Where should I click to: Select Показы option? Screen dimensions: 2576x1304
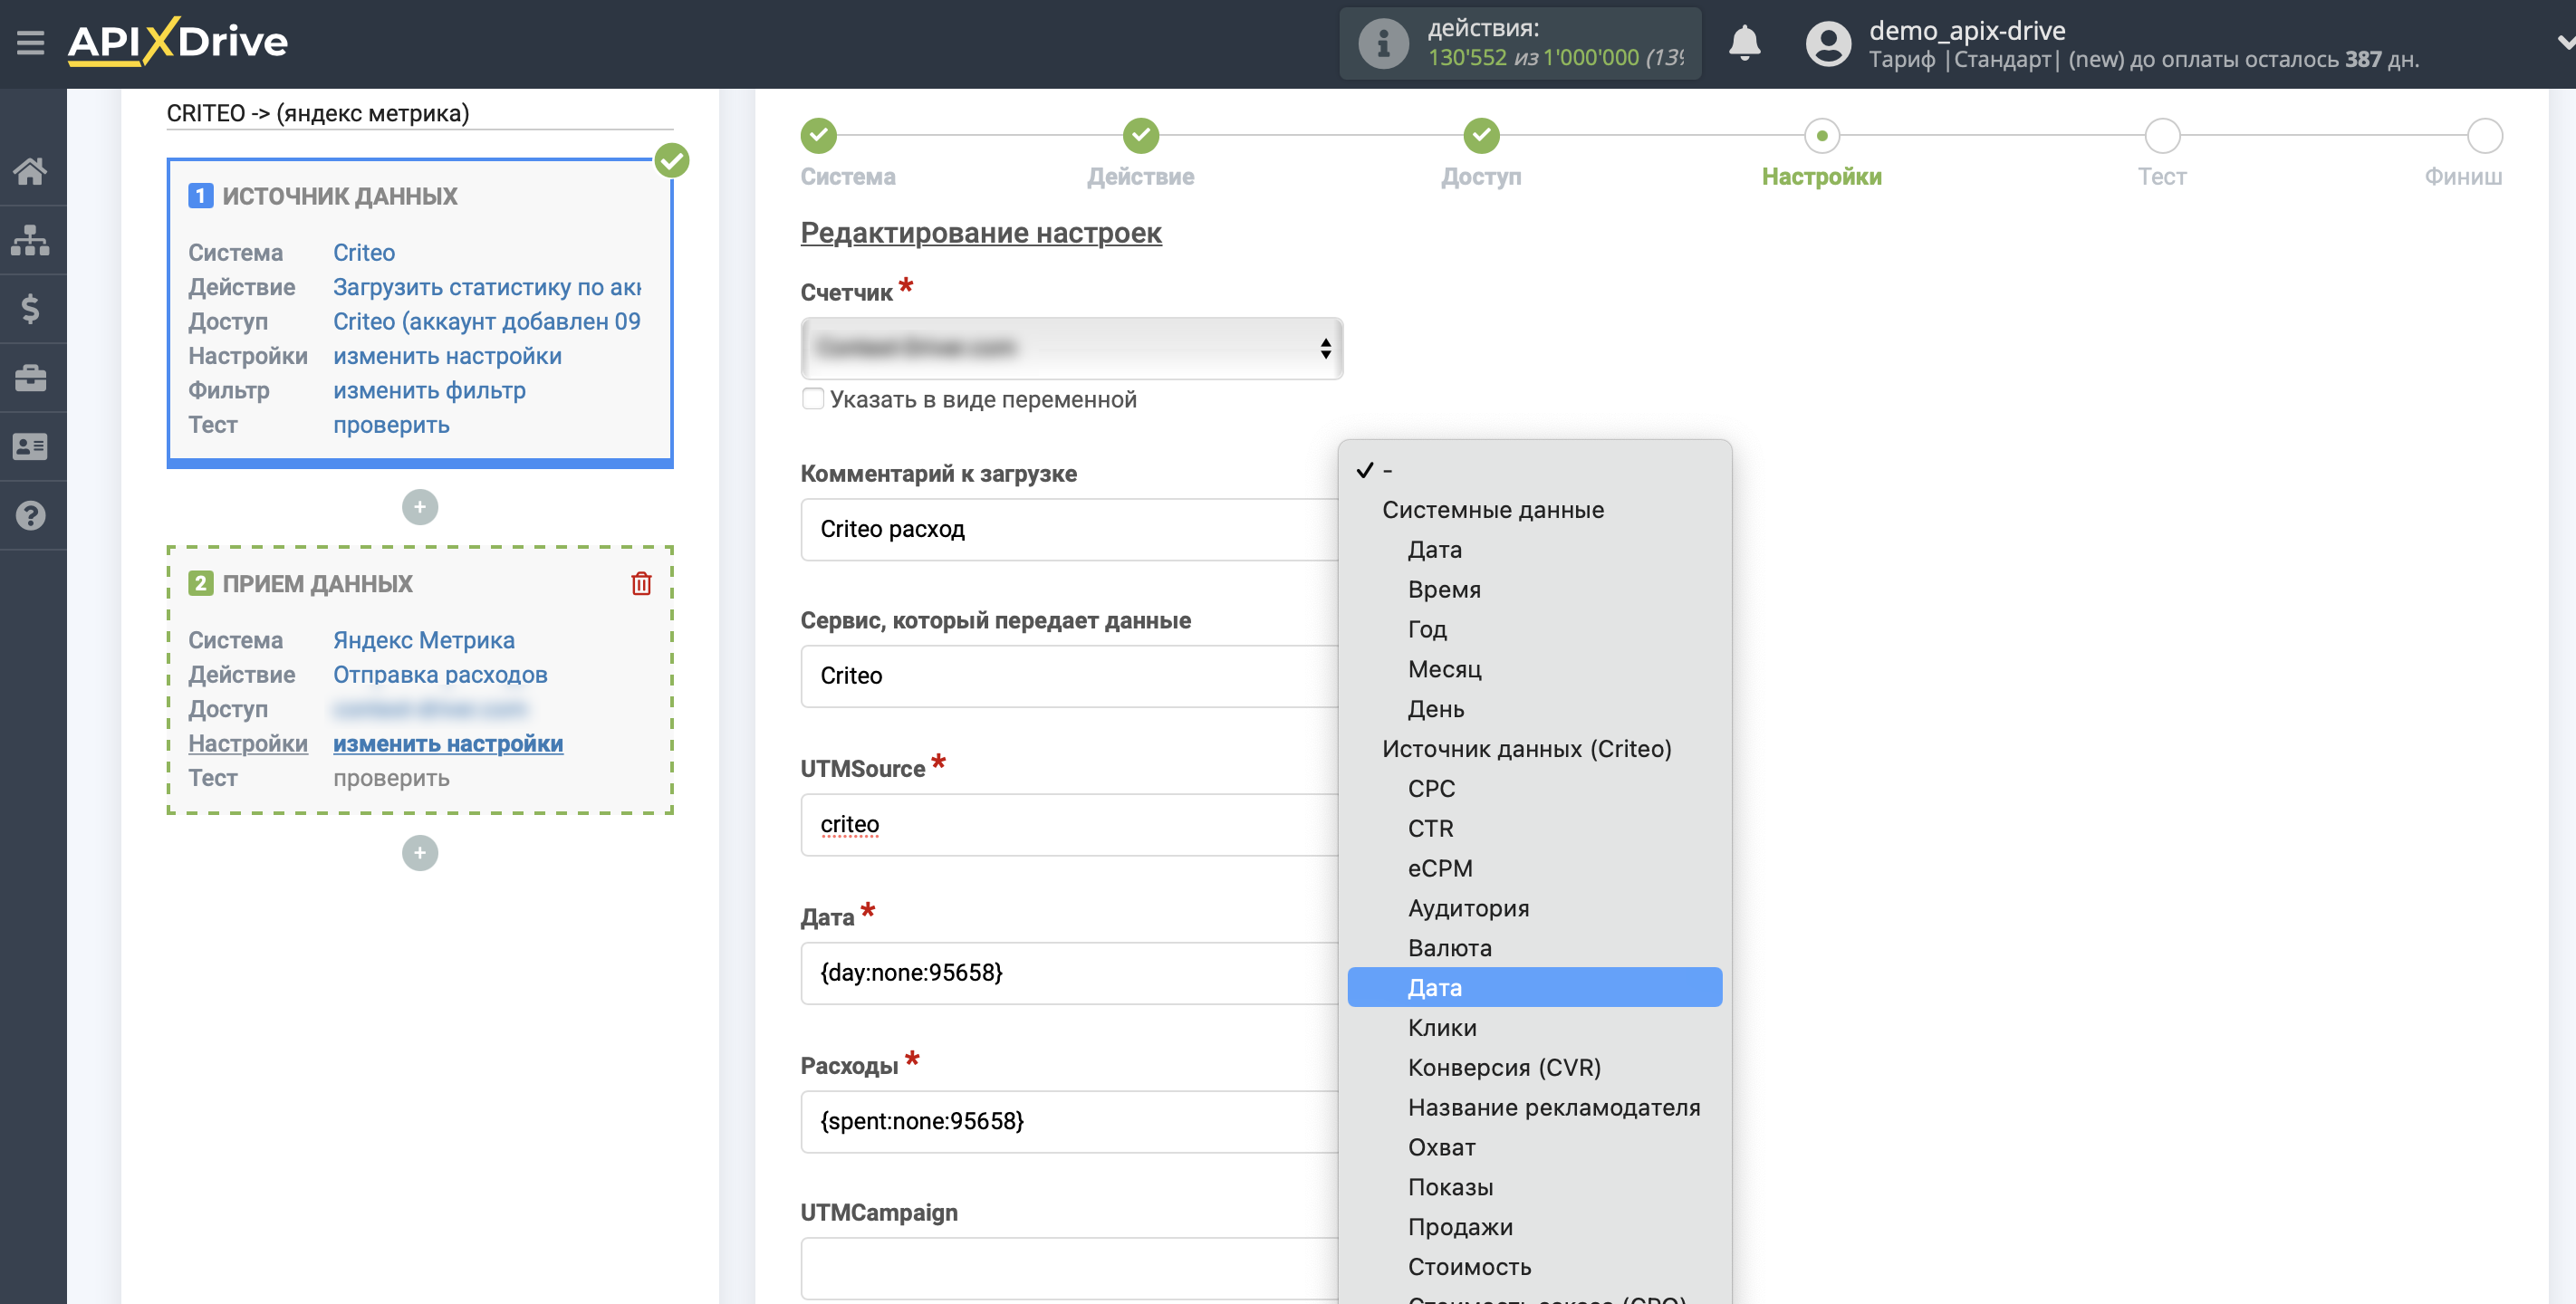1534,1187
